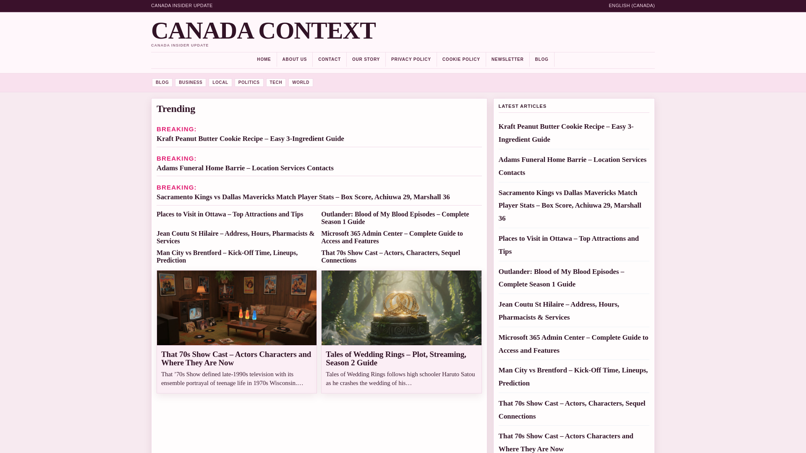Open breaking Adams Funeral Home Barrie article

coord(245,168)
